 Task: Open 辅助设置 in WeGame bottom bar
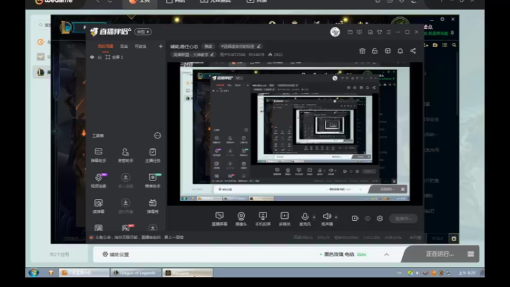point(116,254)
